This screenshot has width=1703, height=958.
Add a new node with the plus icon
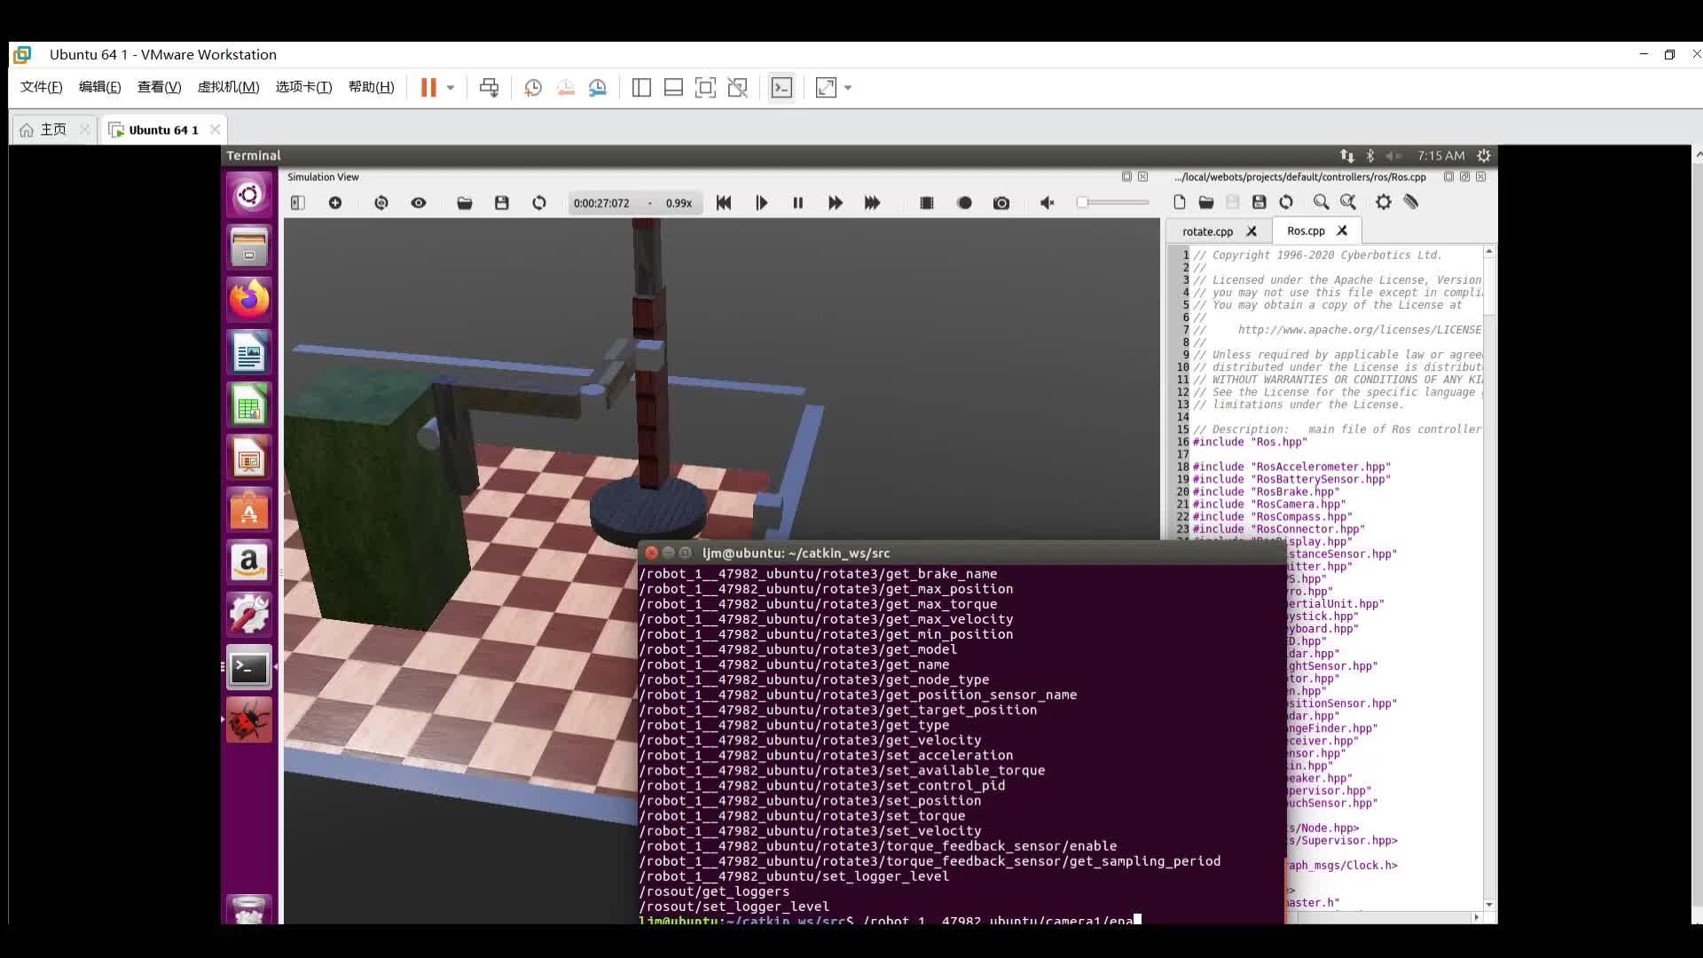pyautogui.click(x=335, y=203)
